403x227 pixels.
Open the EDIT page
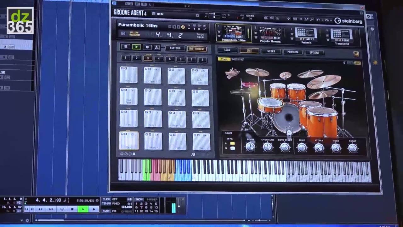249,50
